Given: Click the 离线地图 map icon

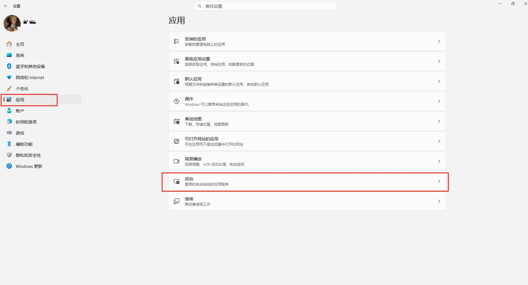Looking at the screenshot, I should pos(177,121).
